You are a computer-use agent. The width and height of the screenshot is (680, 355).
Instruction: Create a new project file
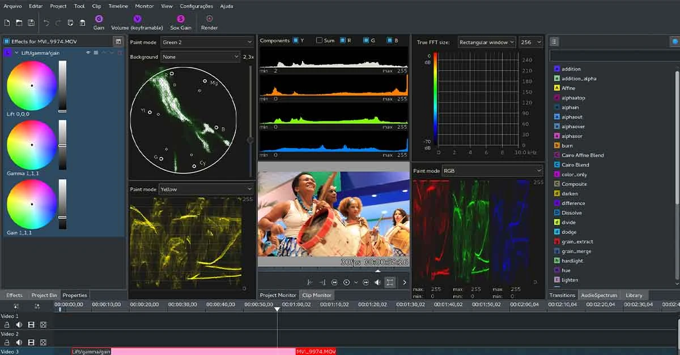click(6, 23)
